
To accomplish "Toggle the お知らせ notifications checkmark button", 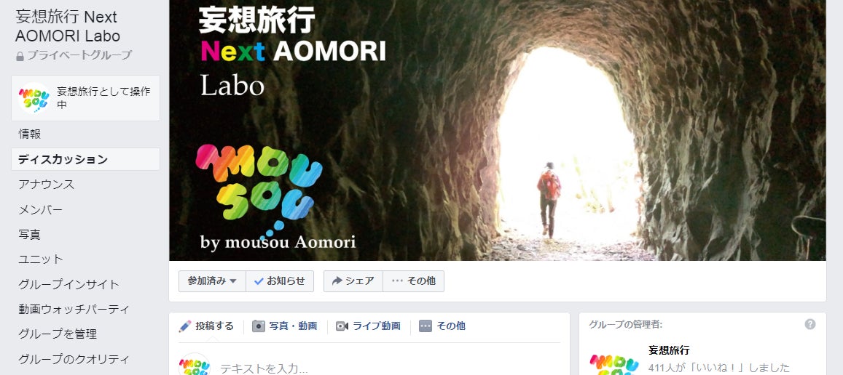I will pos(280,281).
